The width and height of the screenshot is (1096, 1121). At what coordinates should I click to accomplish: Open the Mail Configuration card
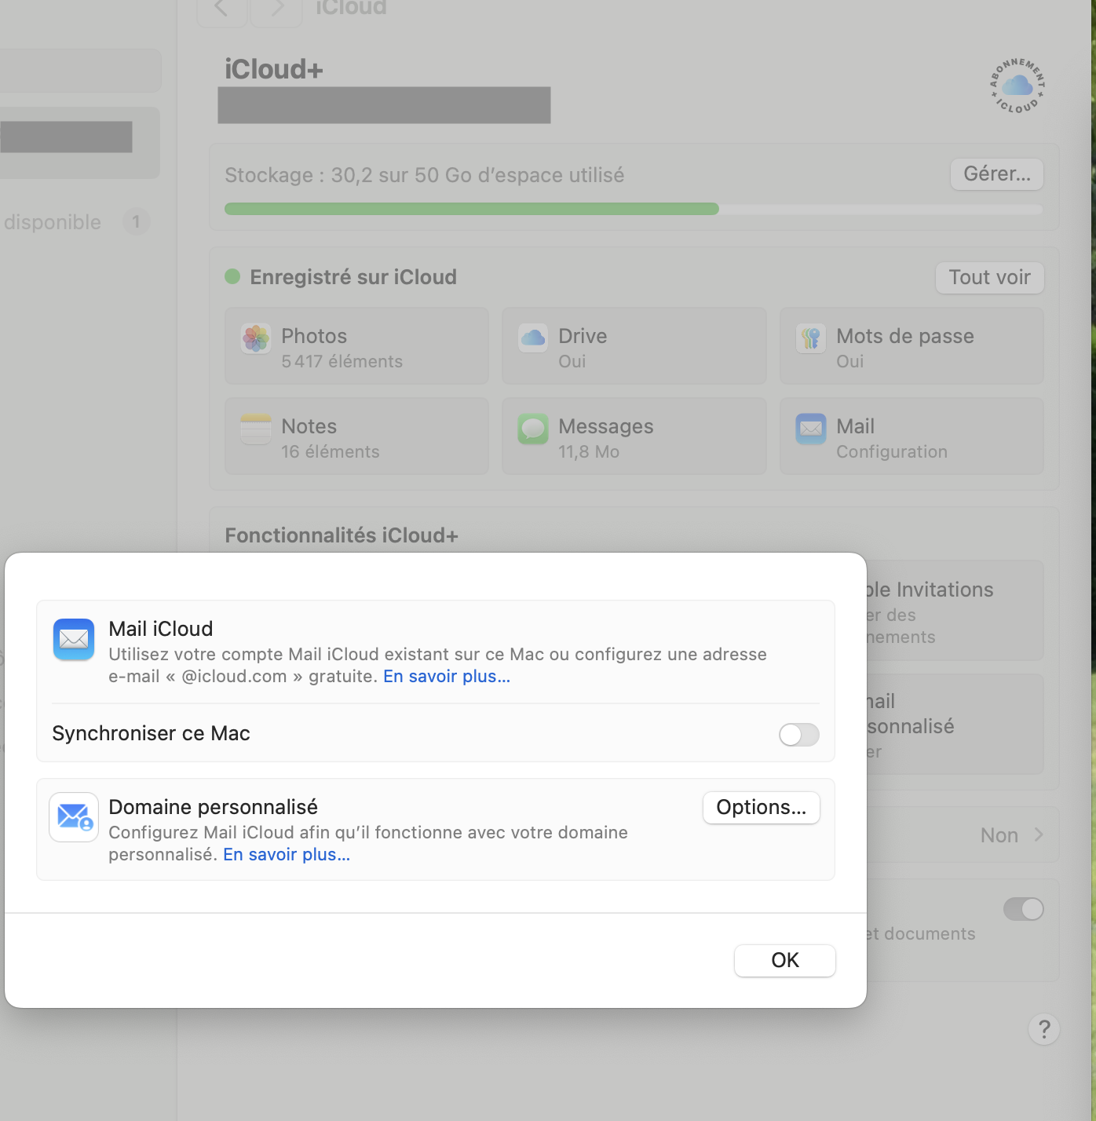[x=912, y=436]
